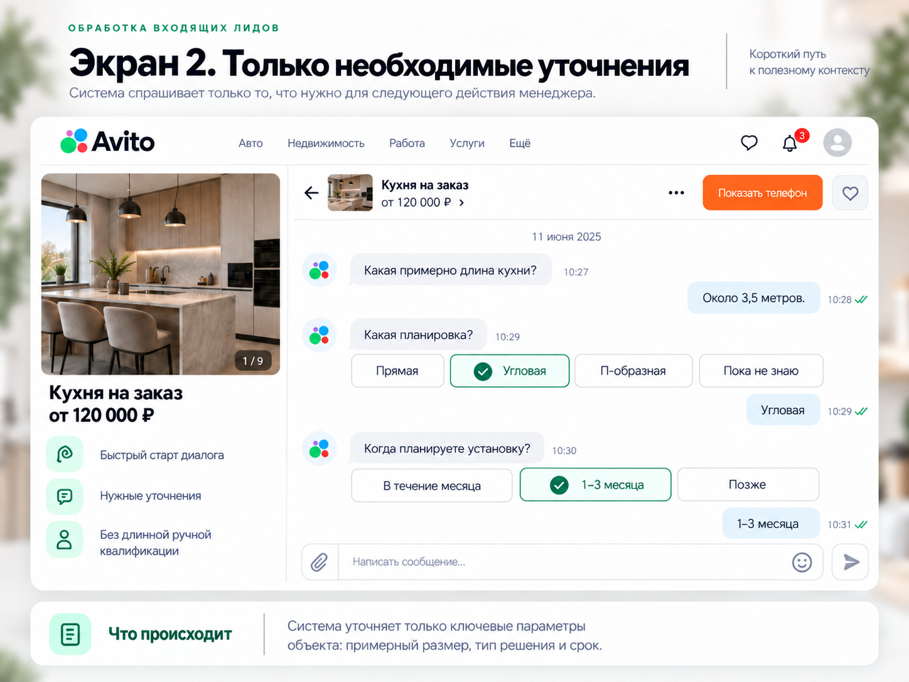Click the 1 / 9 photo counter
The image size is (909, 682).
pyautogui.click(x=253, y=361)
